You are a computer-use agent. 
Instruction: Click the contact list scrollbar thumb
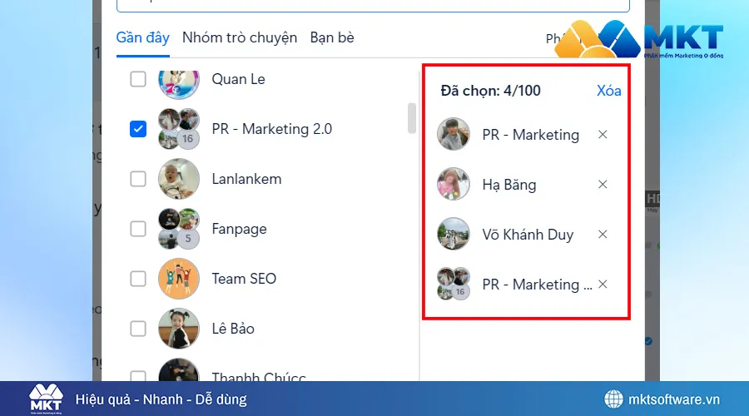pyautogui.click(x=411, y=118)
